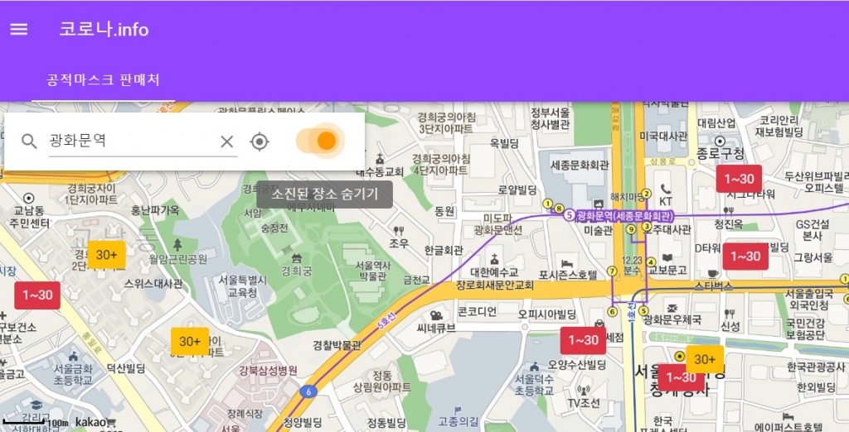Click the 코로나.info site title
This screenshot has width=849, height=432.
[x=104, y=29]
